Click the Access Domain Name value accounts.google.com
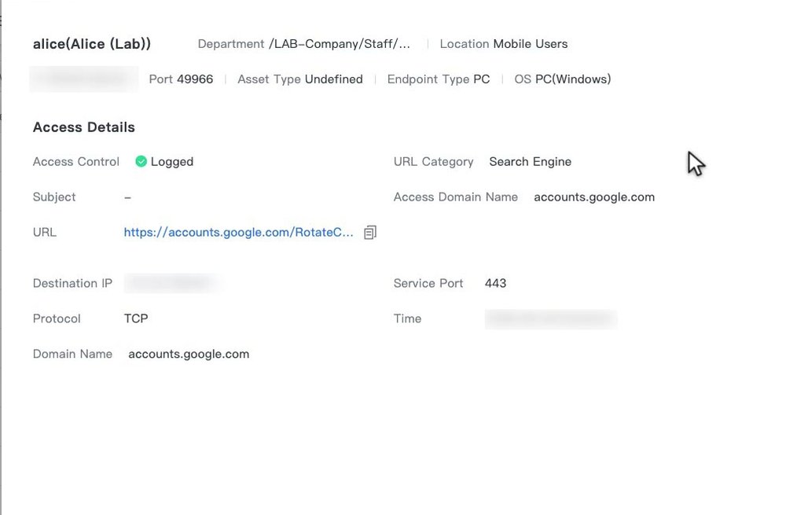The image size is (786, 515). (x=594, y=197)
